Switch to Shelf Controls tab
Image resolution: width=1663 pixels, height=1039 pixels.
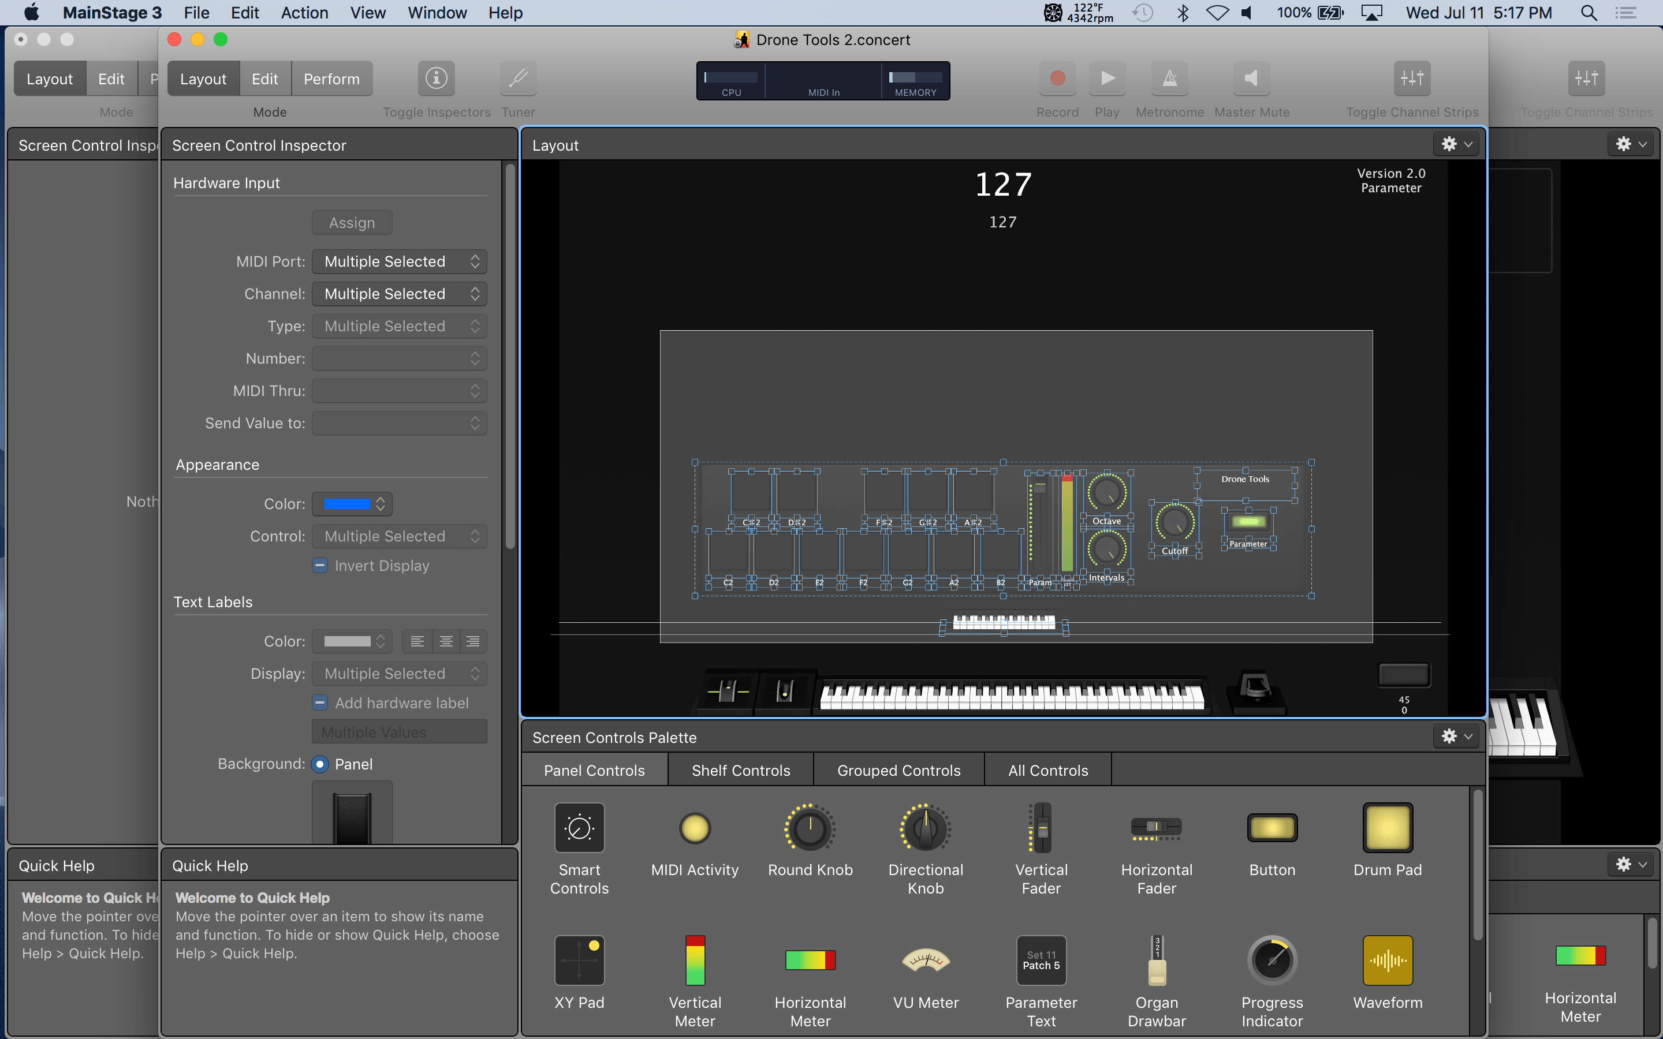tap(741, 771)
